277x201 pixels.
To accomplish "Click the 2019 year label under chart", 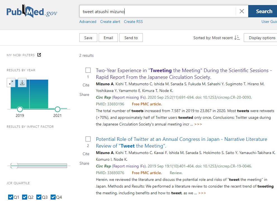I will 20,115.
